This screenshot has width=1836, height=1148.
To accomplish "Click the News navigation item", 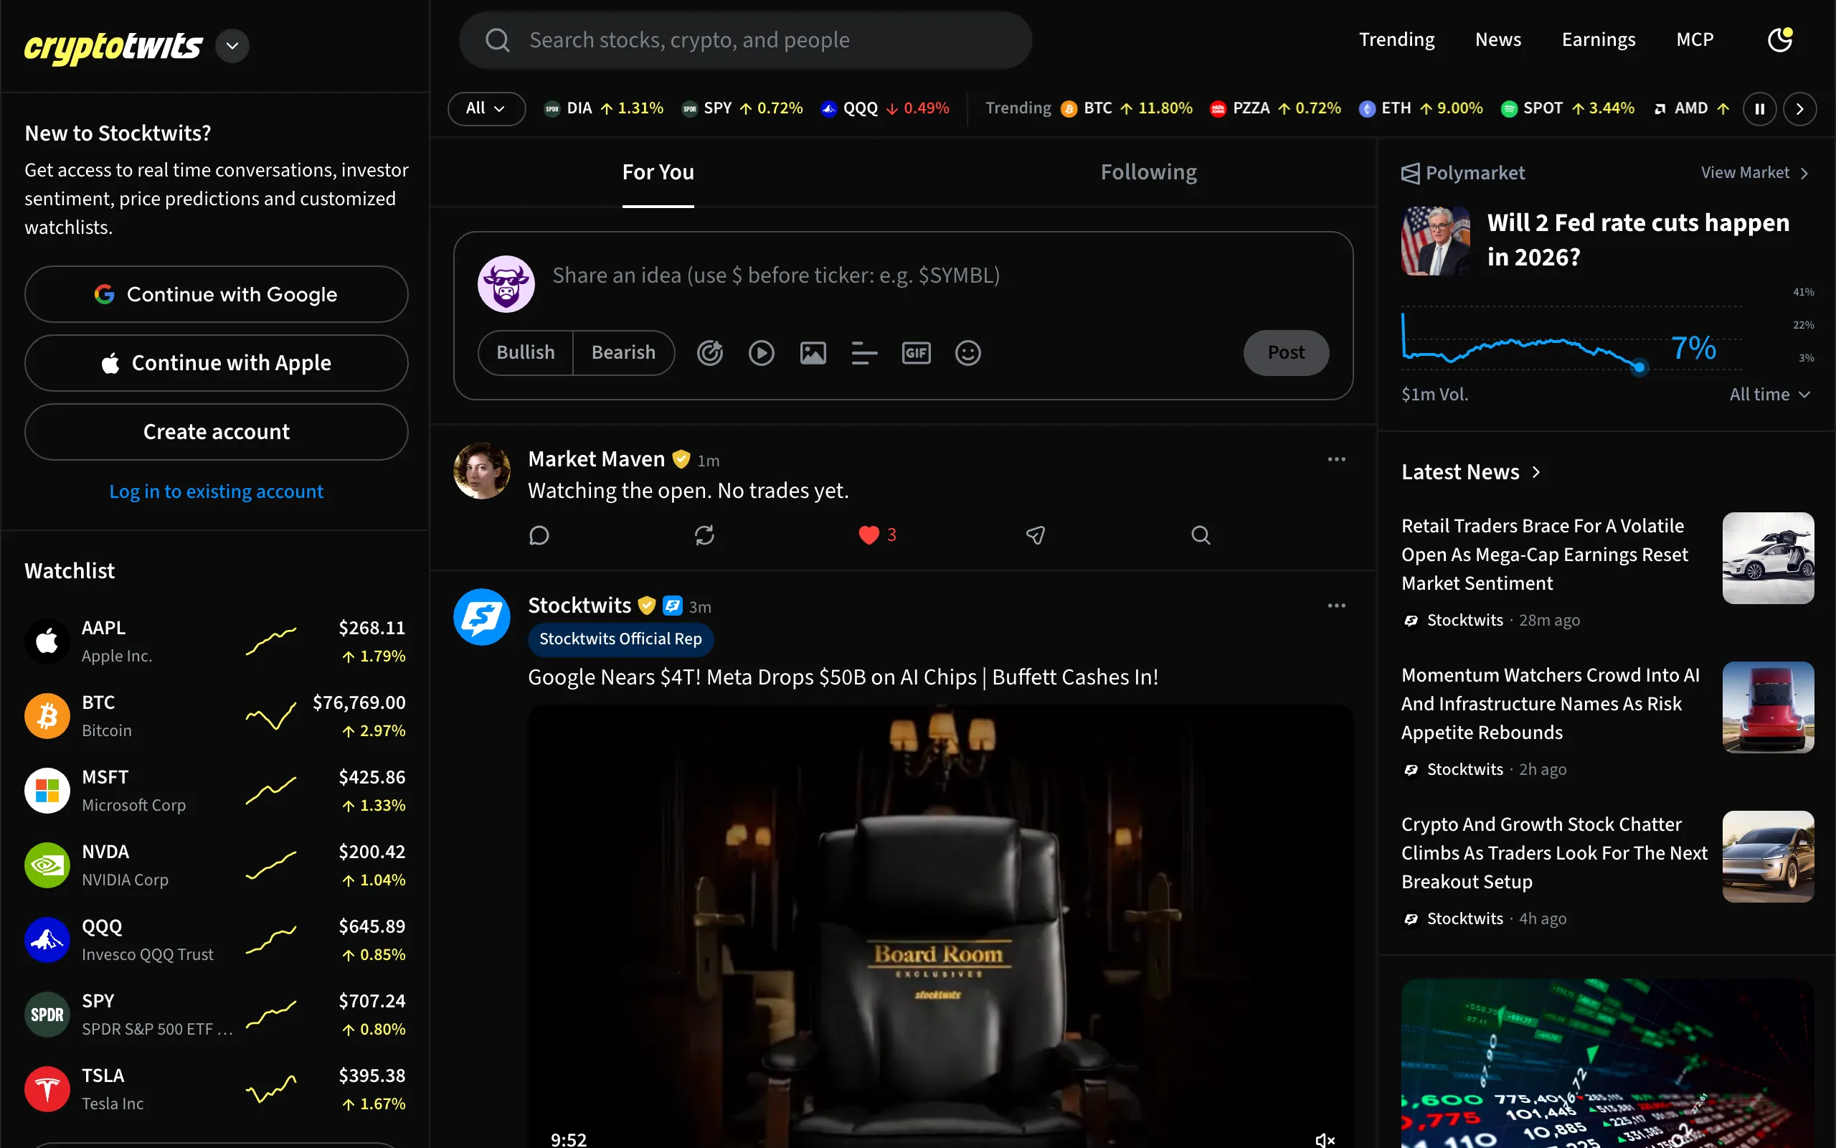I will tap(1497, 39).
